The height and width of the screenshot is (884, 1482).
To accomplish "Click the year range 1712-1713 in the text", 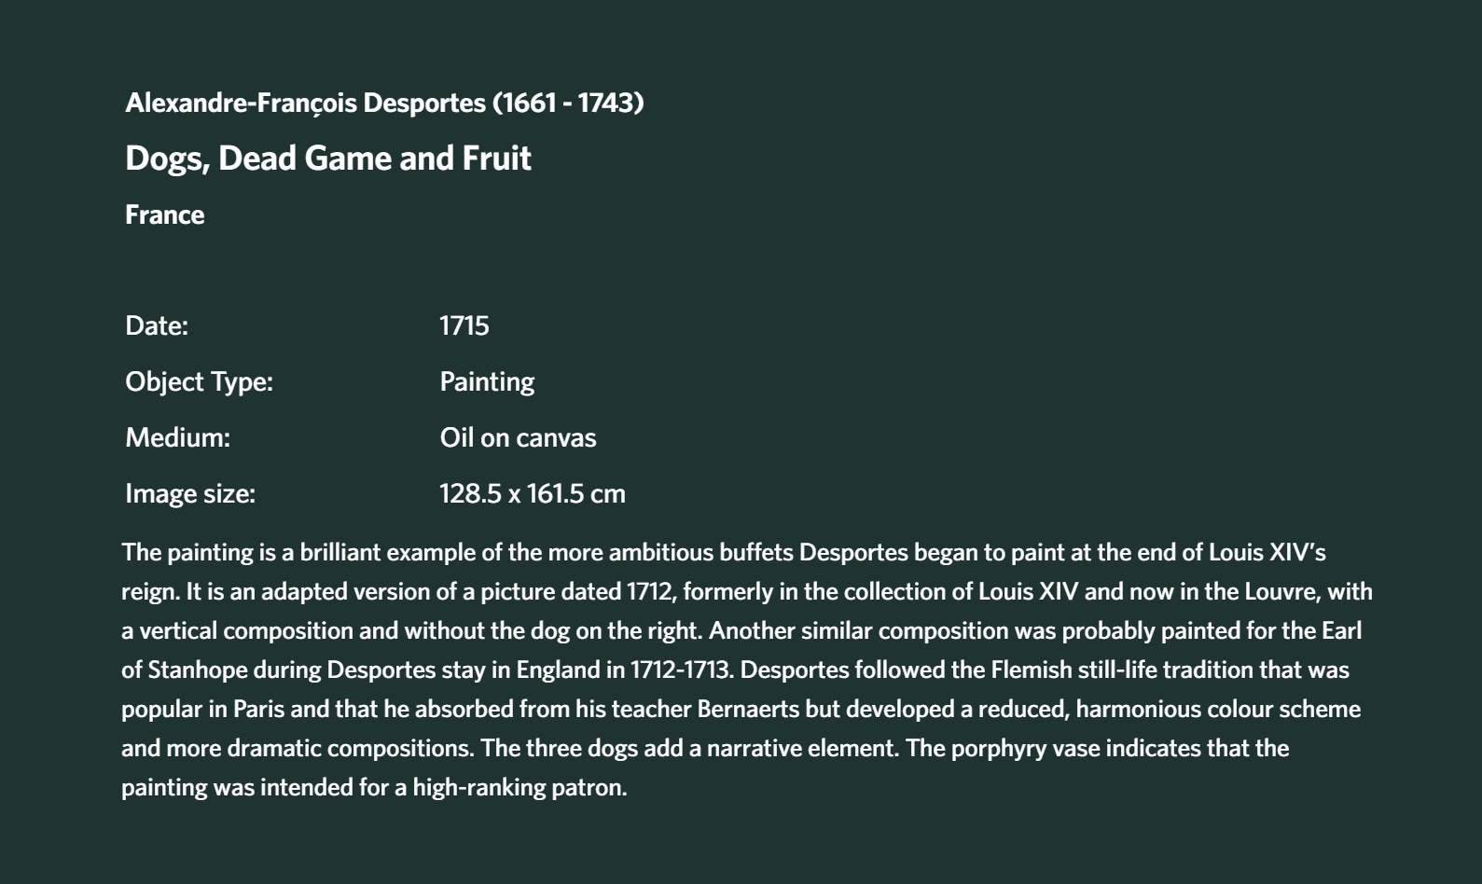I will click(680, 670).
